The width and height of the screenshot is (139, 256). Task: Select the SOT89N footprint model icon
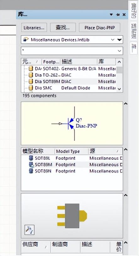pyautogui.click(x=31, y=171)
